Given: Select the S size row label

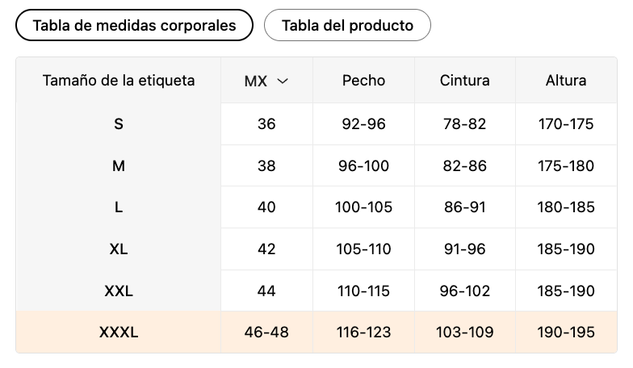Looking at the screenshot, I should pyautogui.click(x=119, y=124).
